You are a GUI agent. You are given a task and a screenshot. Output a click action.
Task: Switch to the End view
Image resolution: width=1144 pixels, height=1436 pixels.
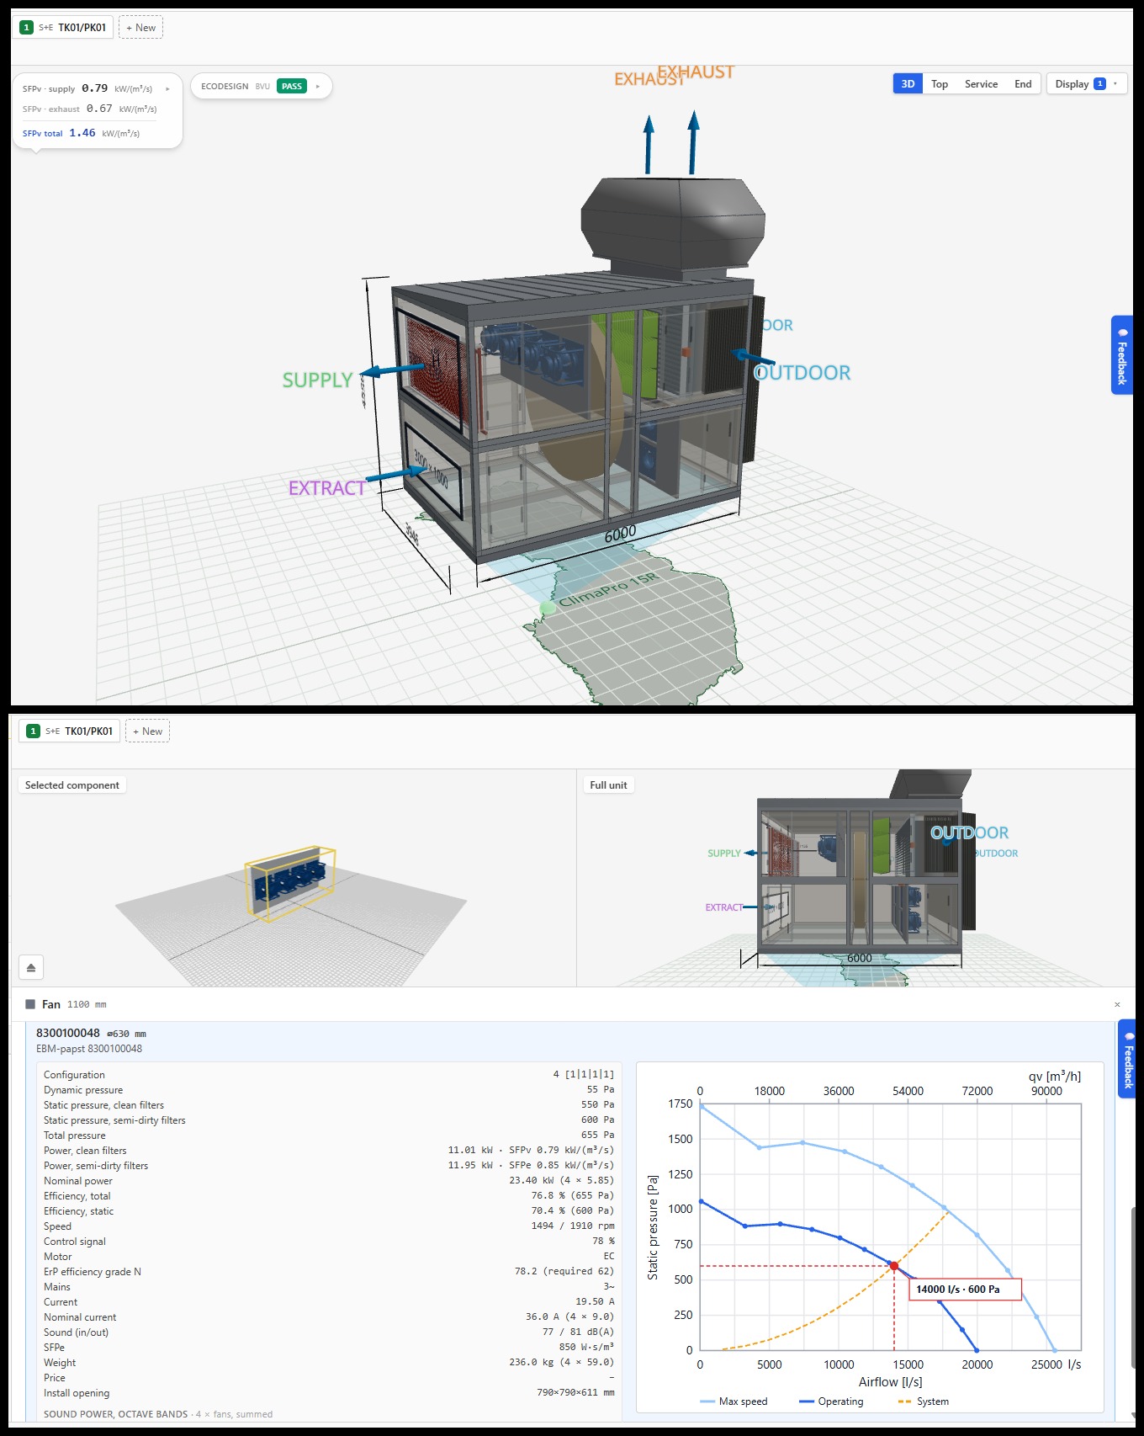(x=1023, y=84)
